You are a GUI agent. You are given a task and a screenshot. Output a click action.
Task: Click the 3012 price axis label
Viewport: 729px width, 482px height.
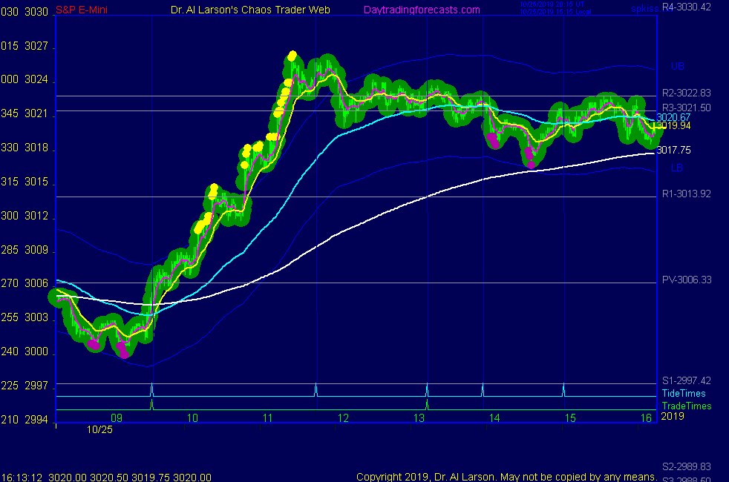[36, 216]
